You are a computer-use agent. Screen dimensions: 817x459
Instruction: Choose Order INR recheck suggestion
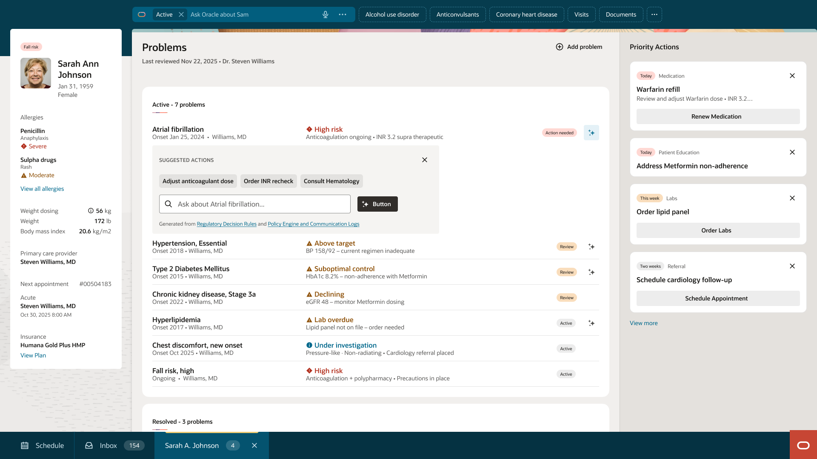coord(269,181)
